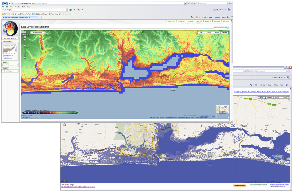Open the Page dropdown in the front browser

[x=211, y=17]
